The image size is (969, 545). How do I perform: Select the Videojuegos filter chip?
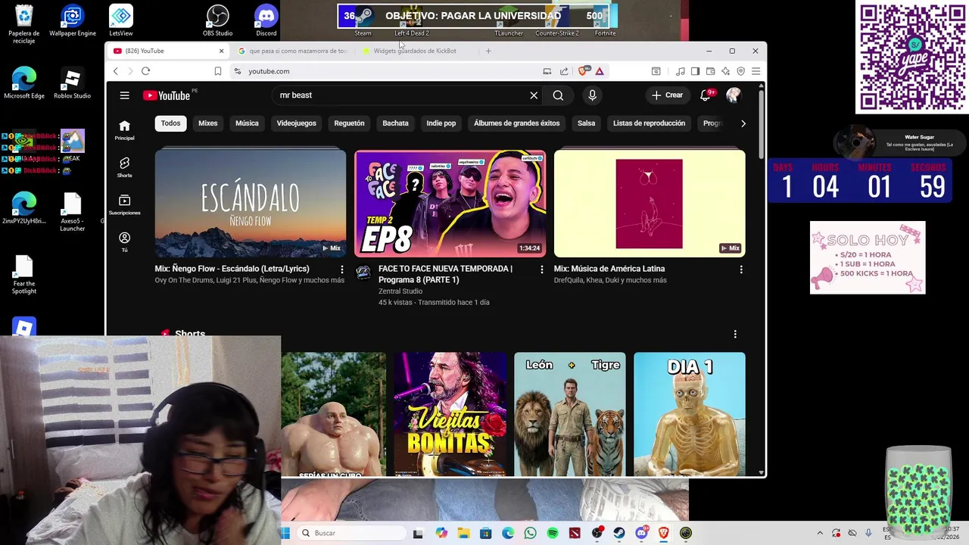[296, 123]
